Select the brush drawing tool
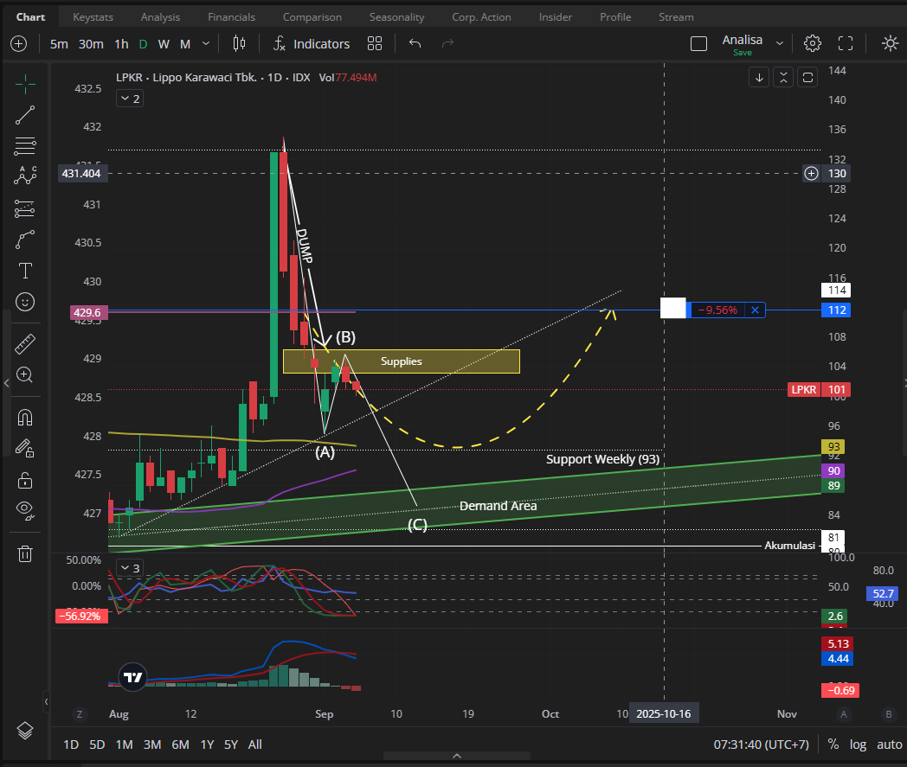Screen dimensions: 907x767 (x=25, y=240)
